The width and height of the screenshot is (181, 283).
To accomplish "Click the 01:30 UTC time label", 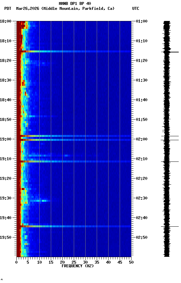I will tap(142, 80).
